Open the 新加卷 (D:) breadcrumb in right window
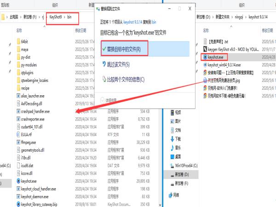 (203, 17)
